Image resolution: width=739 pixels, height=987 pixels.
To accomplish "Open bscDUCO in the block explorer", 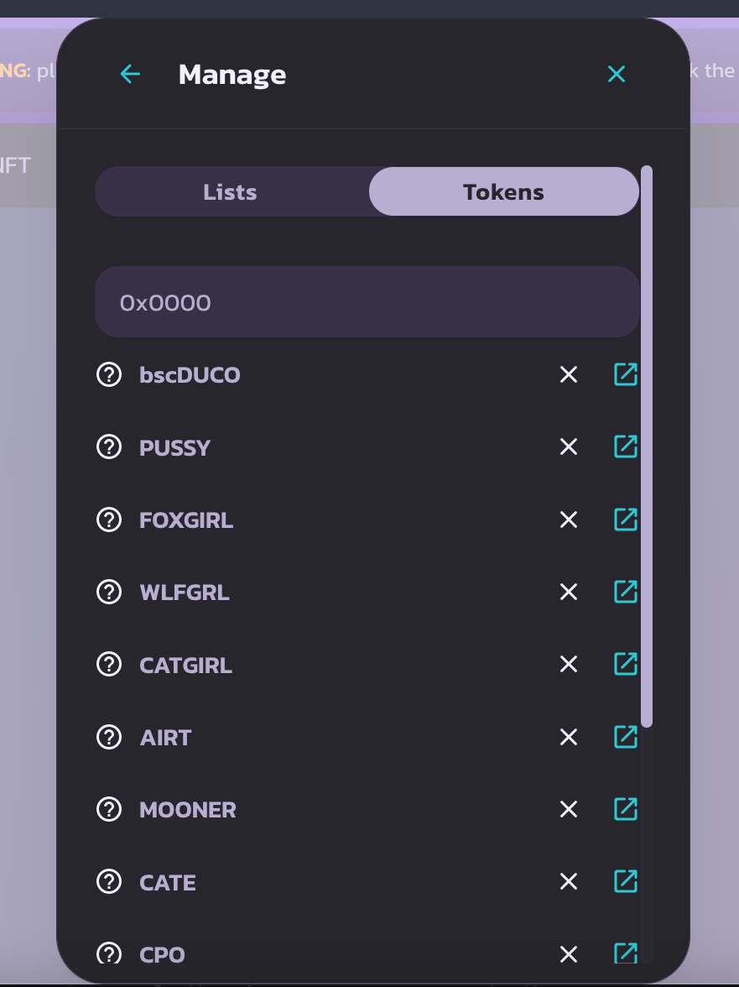I will point(626,374).
